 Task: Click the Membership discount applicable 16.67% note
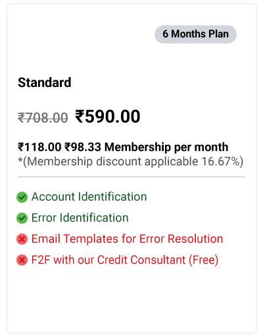click(131, 161)
